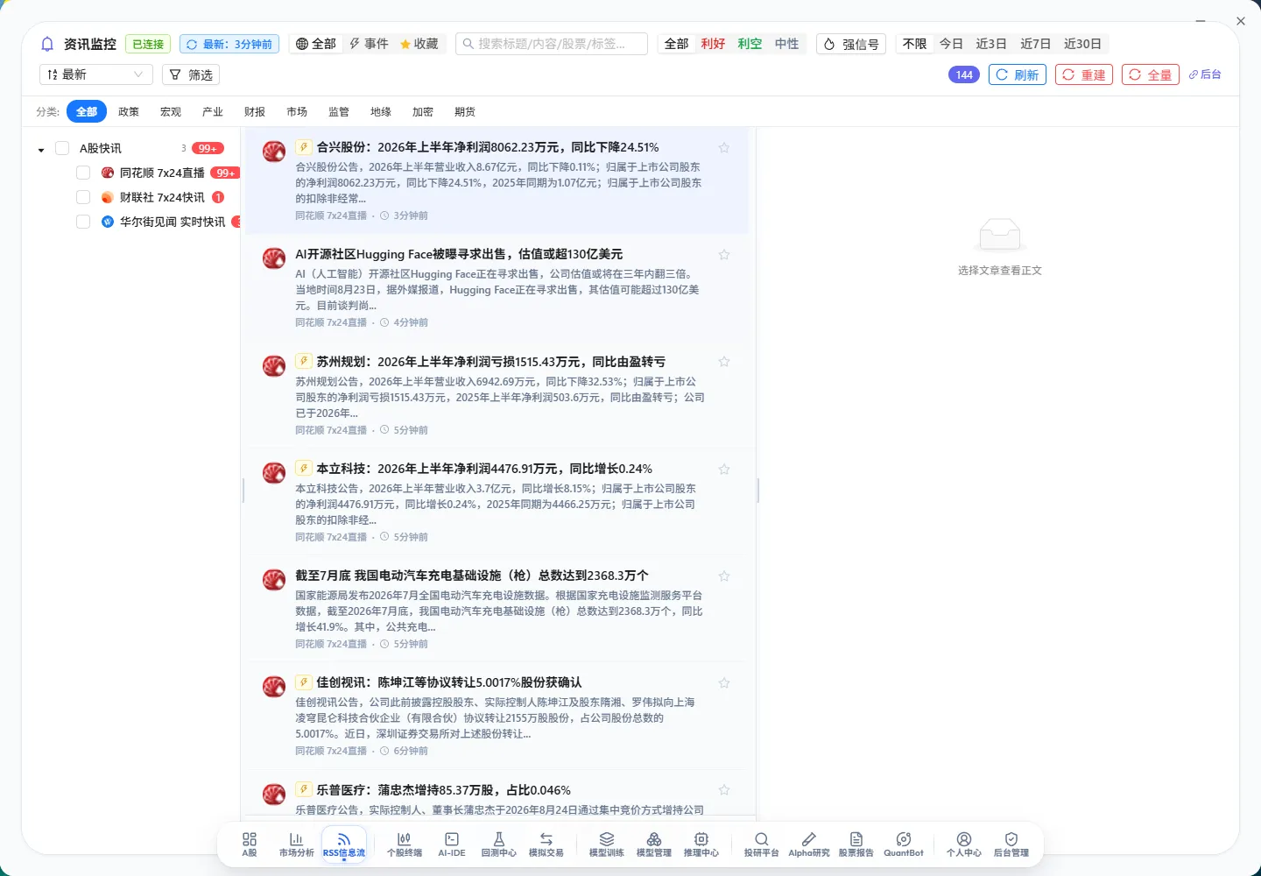Open 后台管理 shield icon
The image size is (1261, 876).
point(1011,844)
